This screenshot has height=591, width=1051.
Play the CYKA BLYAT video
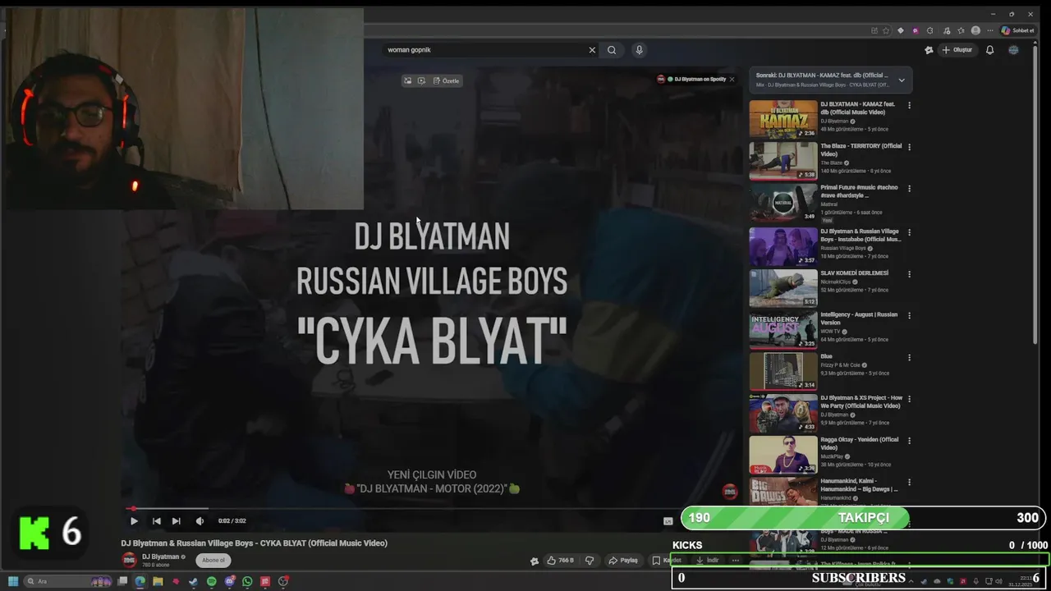click(134, 521)
